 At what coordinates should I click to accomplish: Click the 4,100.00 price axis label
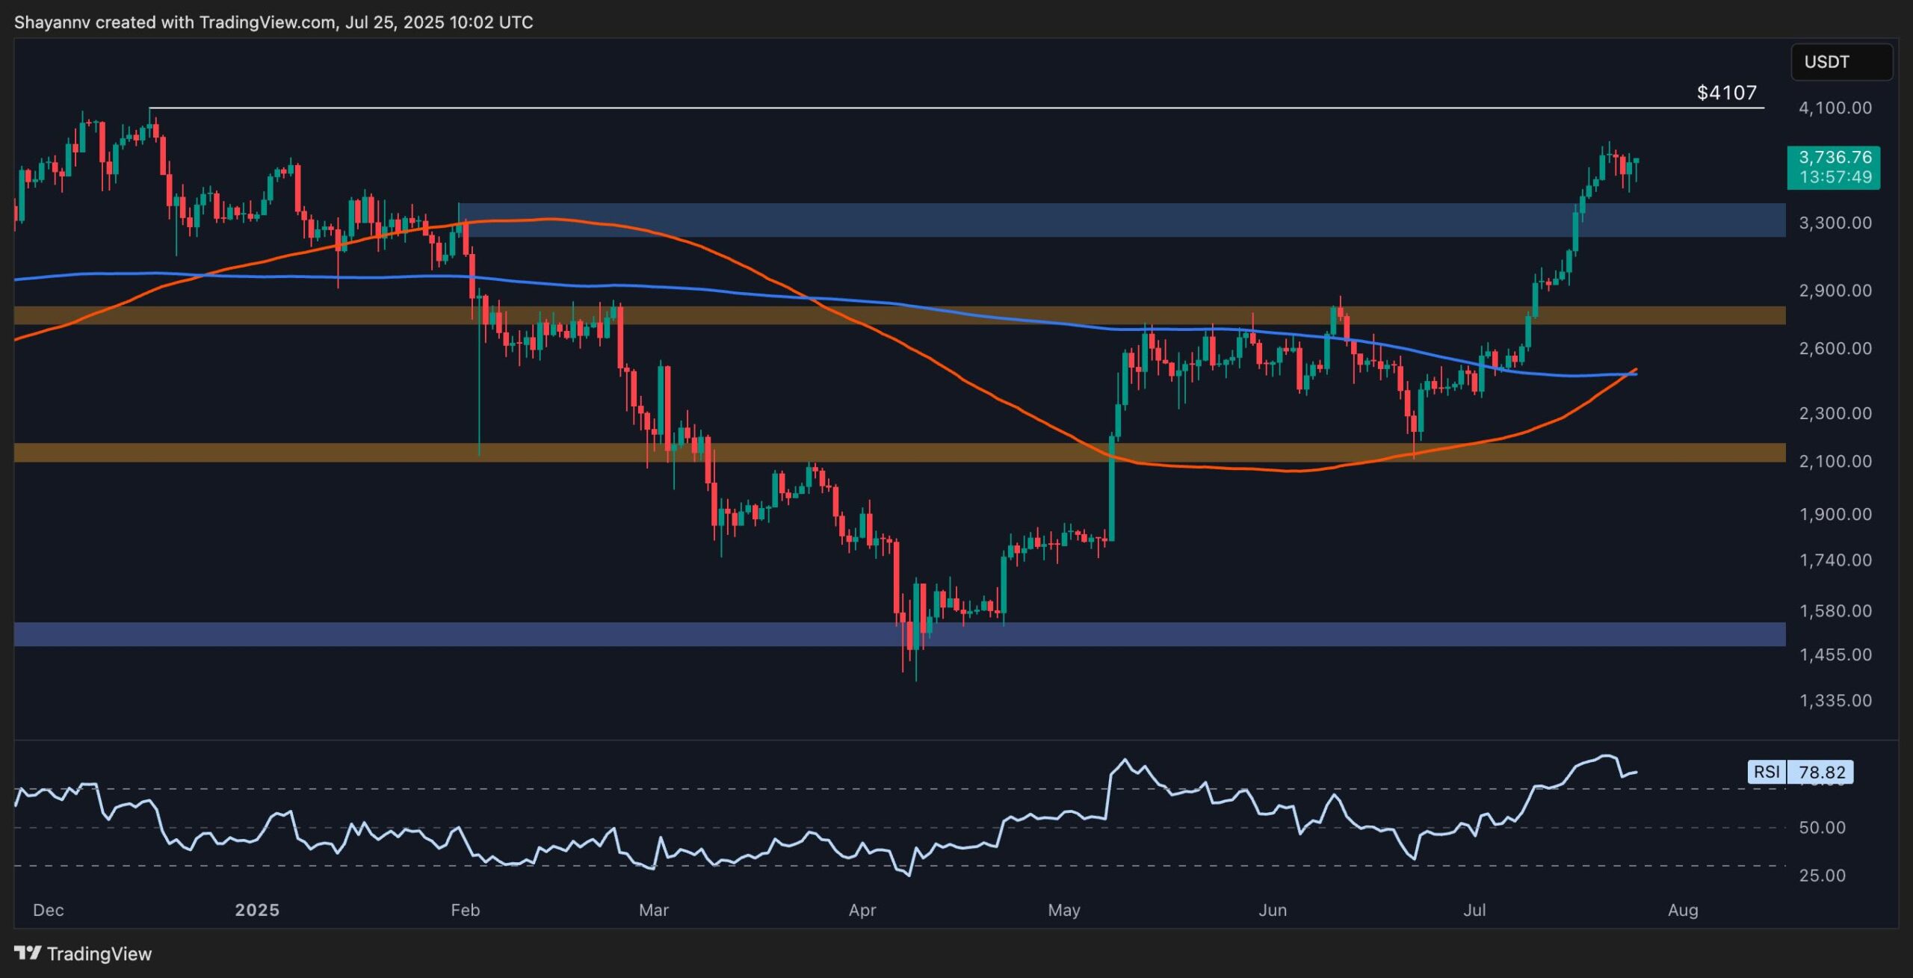pyautogui.click(x=1835, y=108)
